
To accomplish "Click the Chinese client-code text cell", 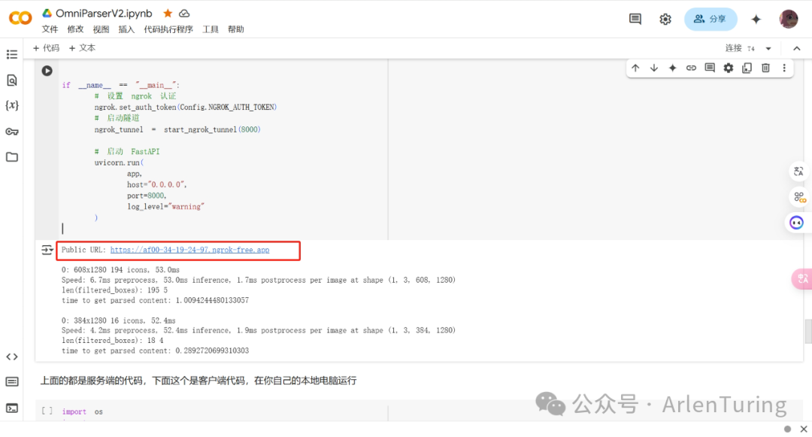I will pyautogui.click(x=198, y=381).
